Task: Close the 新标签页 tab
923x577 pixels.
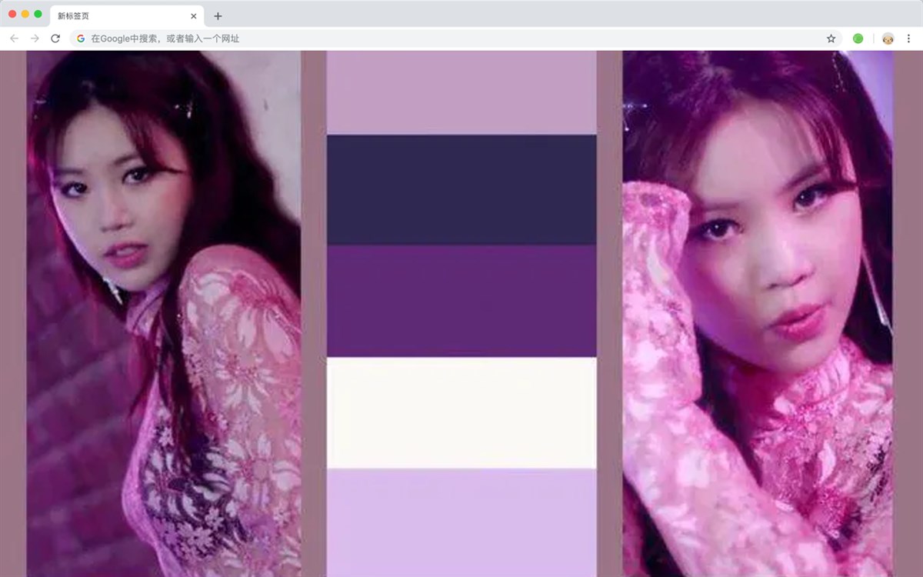Action: click(193, 16)
